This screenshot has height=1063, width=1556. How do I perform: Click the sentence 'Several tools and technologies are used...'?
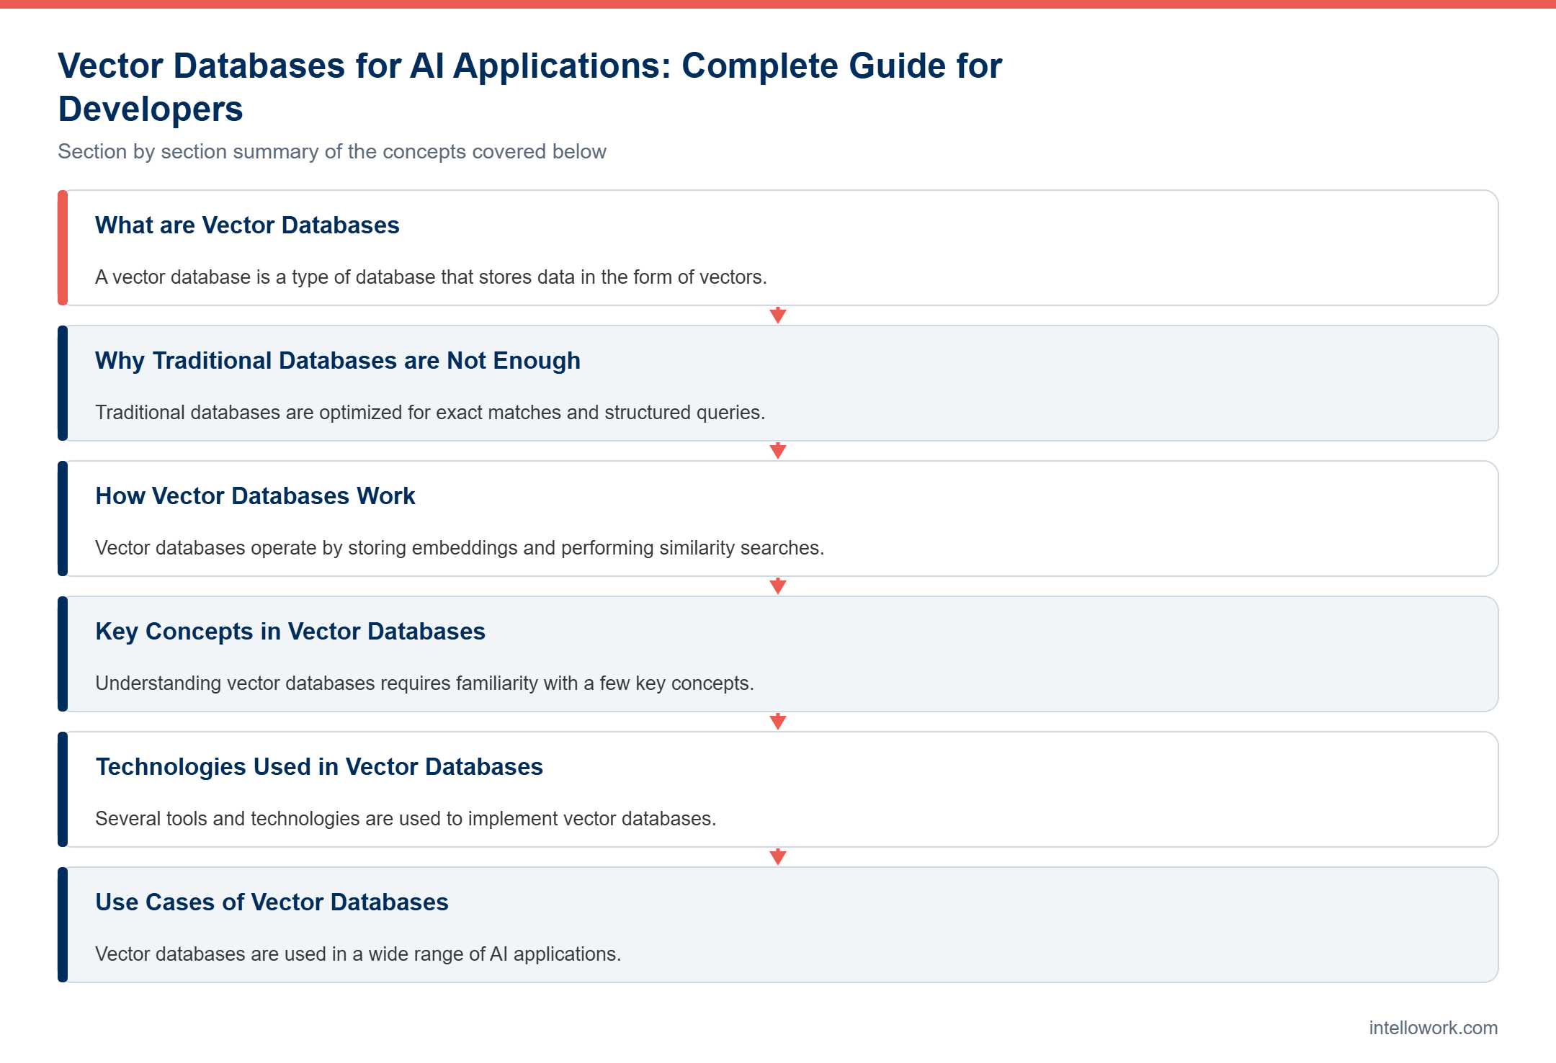pos(406,819)
